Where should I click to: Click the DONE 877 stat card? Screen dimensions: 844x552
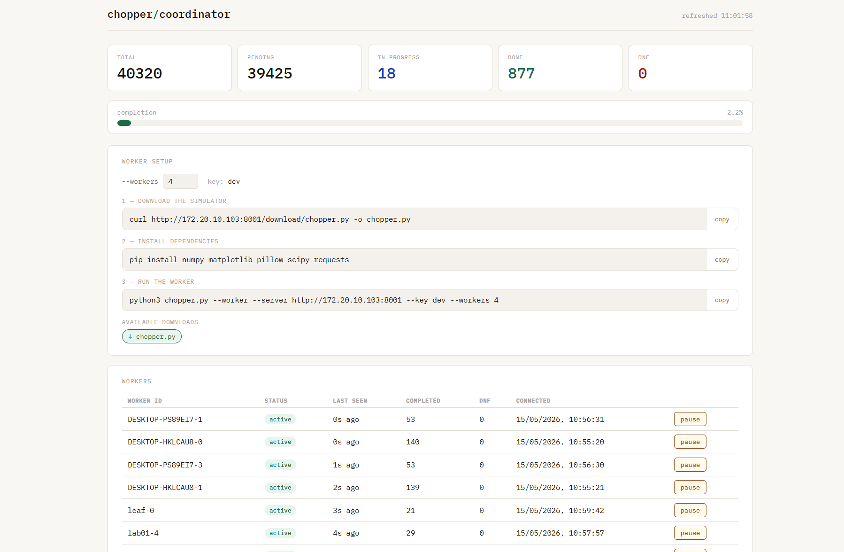560,68
